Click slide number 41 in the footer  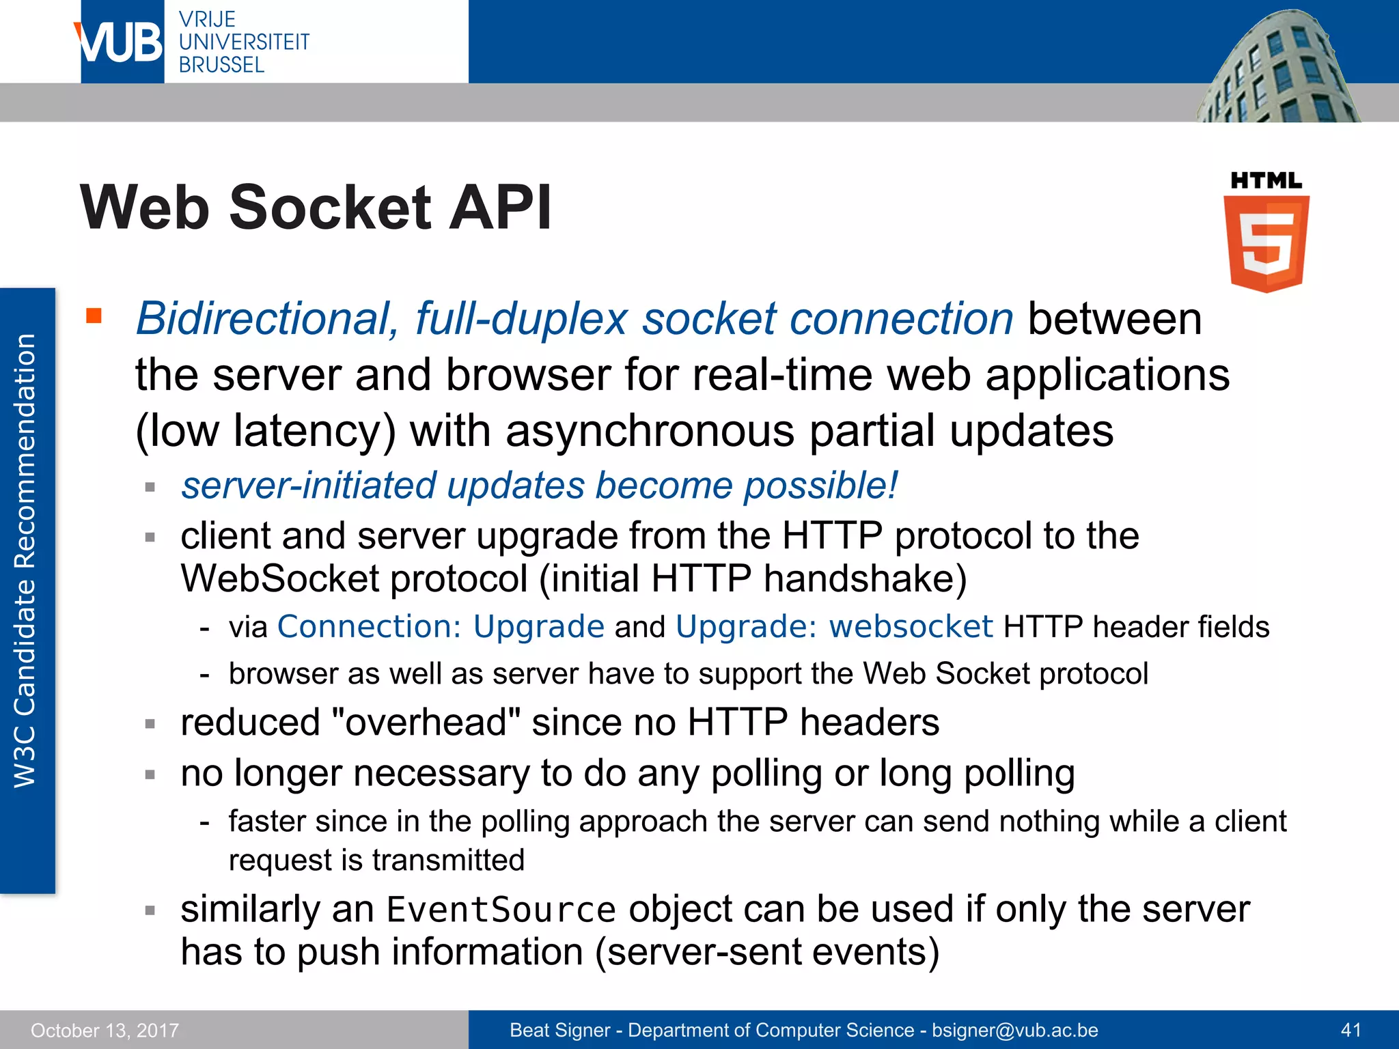pyautogui.click(x=1351, y=1031)
